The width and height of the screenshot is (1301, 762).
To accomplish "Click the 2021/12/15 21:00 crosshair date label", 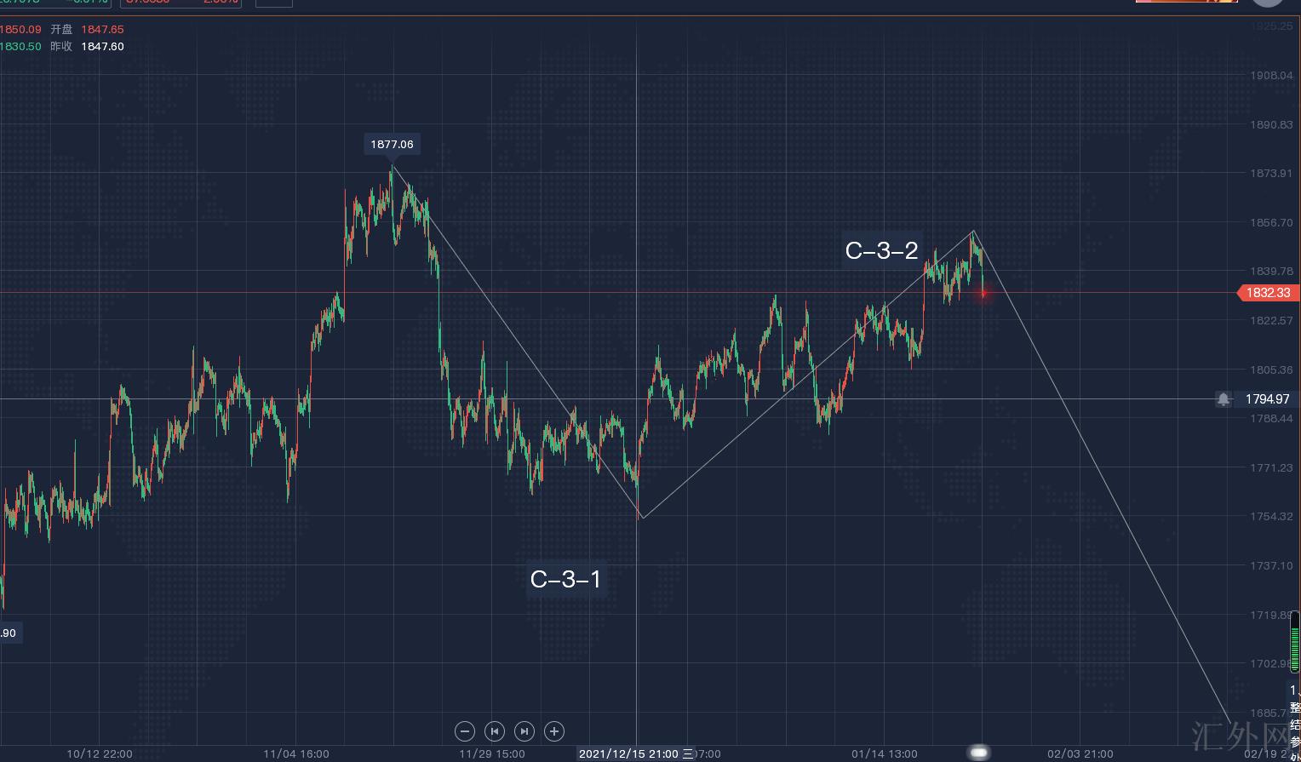I will (630, 753).
